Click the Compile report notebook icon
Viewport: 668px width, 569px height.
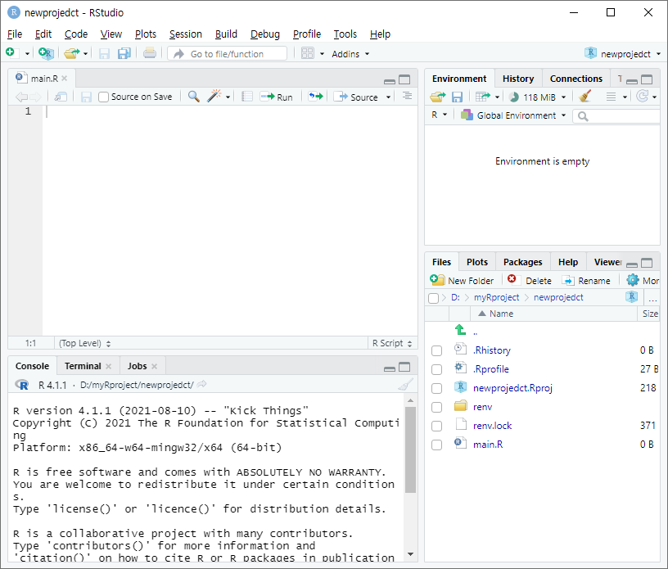pyautogui.click(x=247, y=97)
